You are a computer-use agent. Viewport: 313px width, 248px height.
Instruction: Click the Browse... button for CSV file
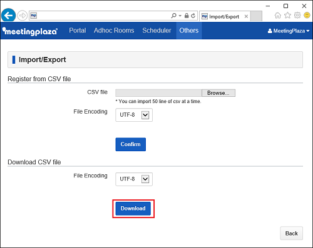[x=218, y=93]
